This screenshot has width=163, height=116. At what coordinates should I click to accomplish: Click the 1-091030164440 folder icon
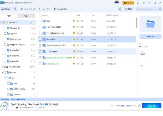point(44,27)
